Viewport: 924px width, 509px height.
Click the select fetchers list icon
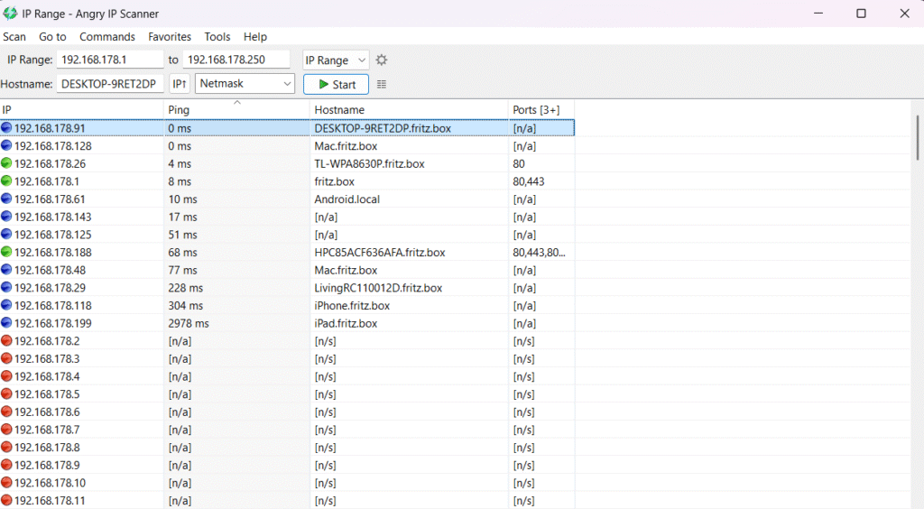382,84
